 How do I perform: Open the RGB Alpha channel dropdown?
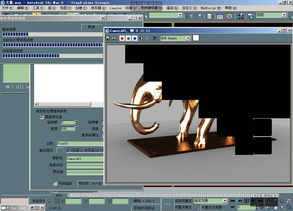(x=188, y=38)
